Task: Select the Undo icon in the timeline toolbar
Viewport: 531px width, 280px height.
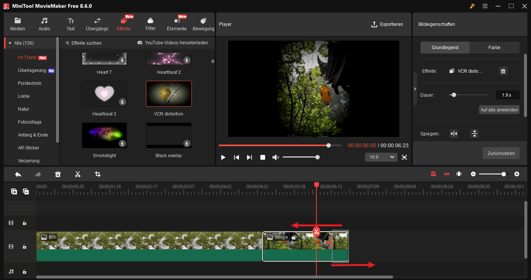Action: (x=18, y=174)
